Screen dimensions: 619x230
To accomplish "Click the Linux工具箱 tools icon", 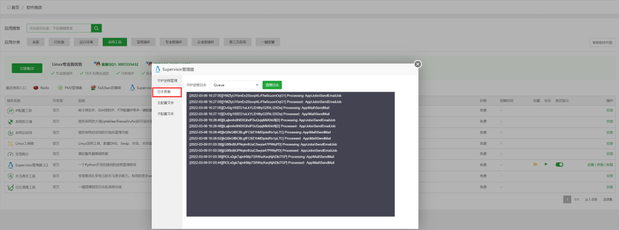I will [x=10, y=143].
